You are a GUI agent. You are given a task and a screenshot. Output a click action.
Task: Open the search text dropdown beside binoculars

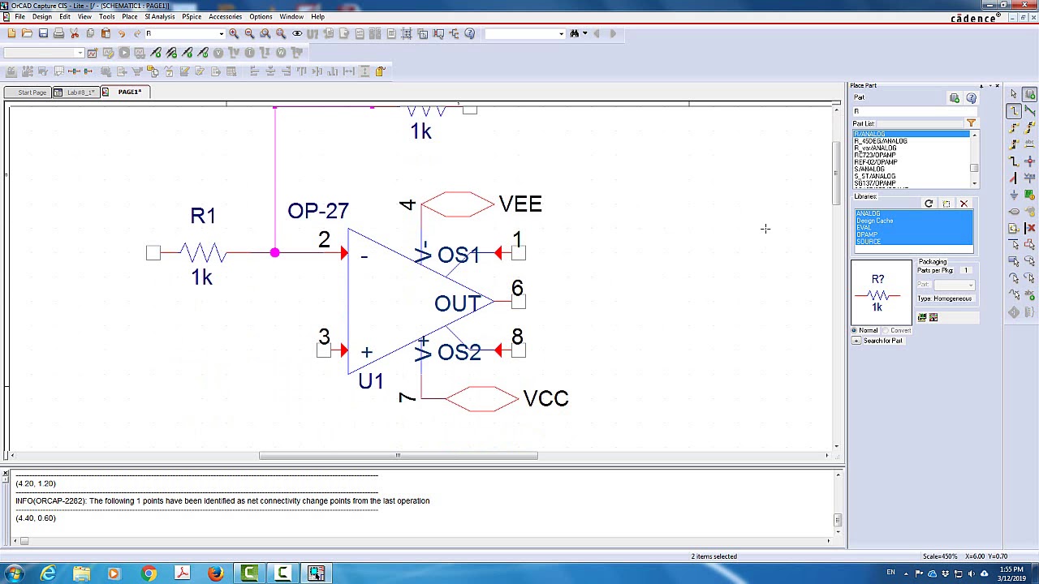[562, 34]
